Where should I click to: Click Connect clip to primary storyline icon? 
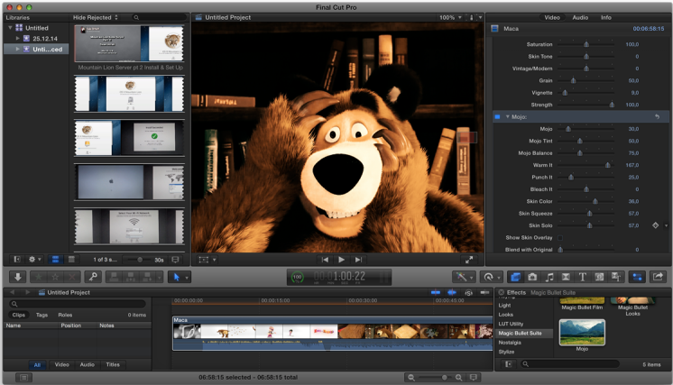[115, 277]
